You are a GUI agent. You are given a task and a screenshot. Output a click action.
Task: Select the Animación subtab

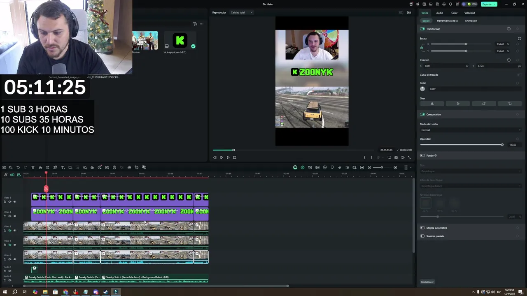tap(471, 21)
